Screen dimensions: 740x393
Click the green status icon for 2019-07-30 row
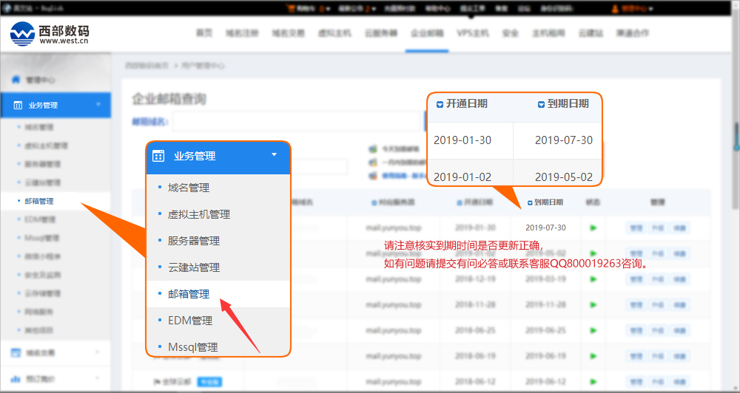click(593, 228)
